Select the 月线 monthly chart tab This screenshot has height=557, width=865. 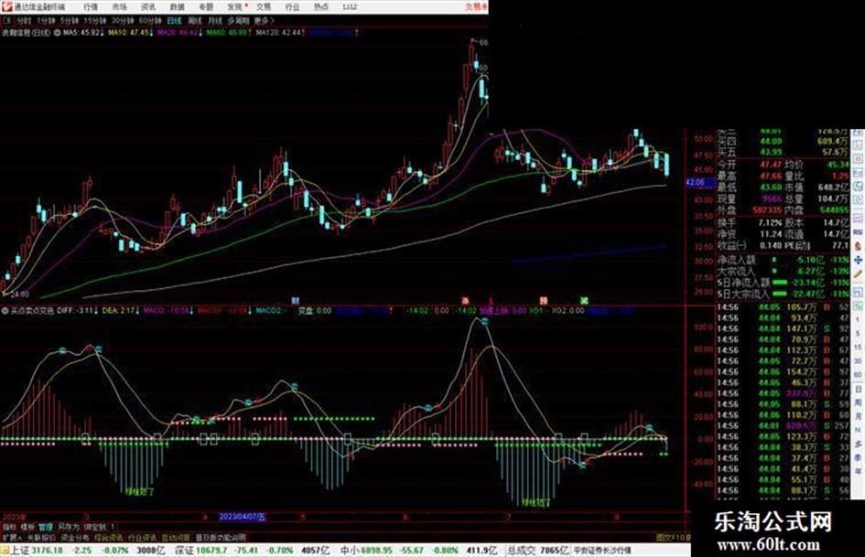214,20
